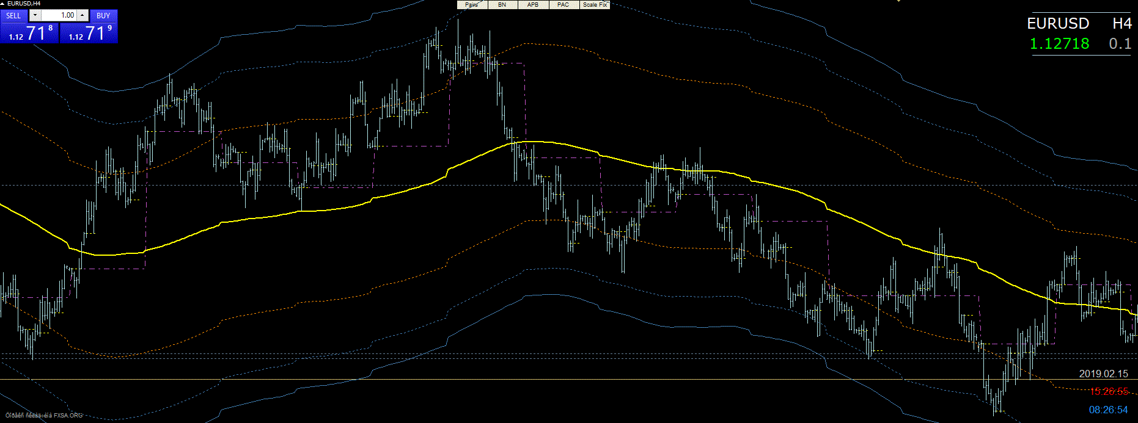Click the BUY button
Image resolution: width=1138 pixels, height=423 pixels.
pyautogui.click(x=103, y=15)
